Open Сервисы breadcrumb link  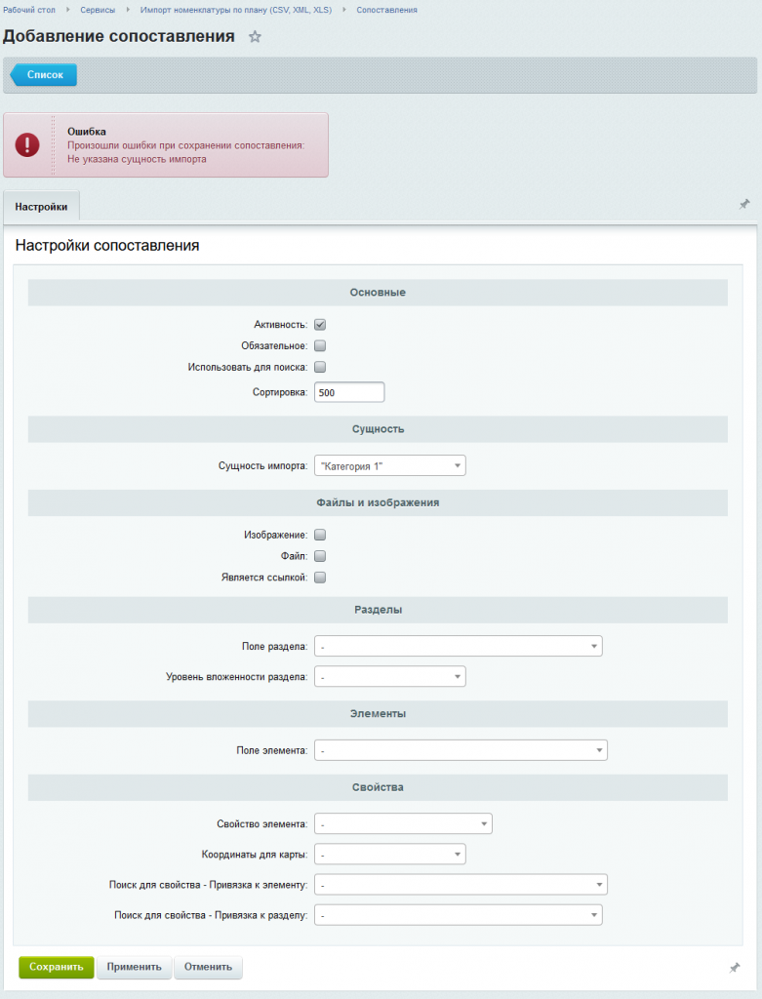[x=98, y=10]
